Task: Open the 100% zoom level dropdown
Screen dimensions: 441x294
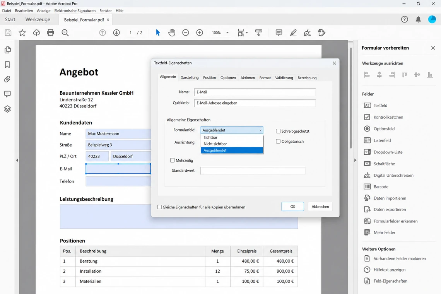Action: (x=220, y=32)
